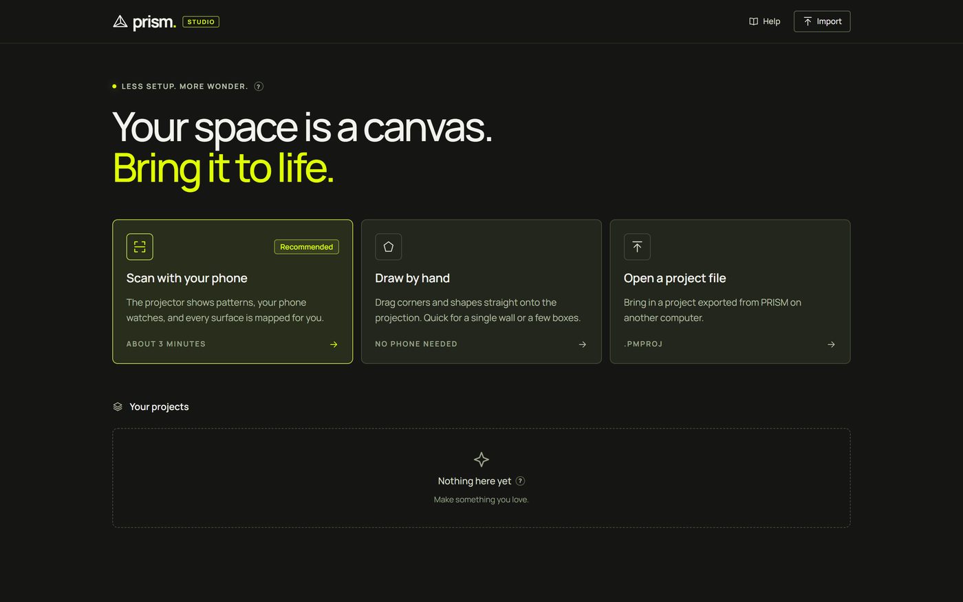Click the "Your projects" heading
963x602 pixels.
coord(159,407)
